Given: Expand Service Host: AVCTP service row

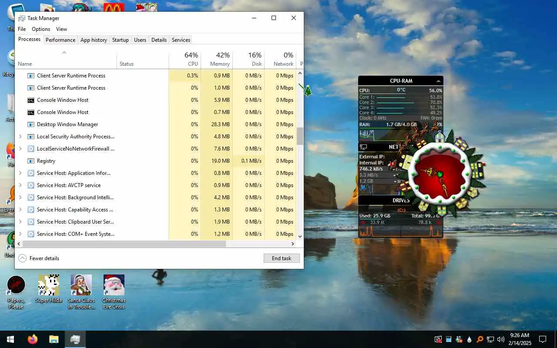Looking at the screenshot, I should click(x=20, y=185).
